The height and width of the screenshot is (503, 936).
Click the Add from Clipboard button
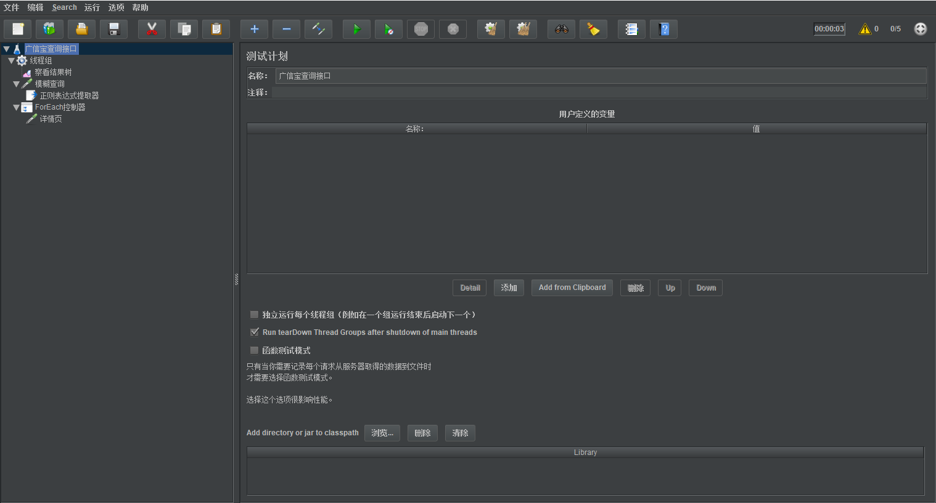coord(572,288)
